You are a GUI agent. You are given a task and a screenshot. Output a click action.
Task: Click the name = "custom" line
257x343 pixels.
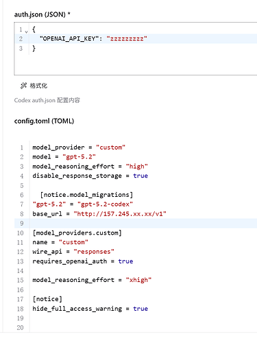60,242
